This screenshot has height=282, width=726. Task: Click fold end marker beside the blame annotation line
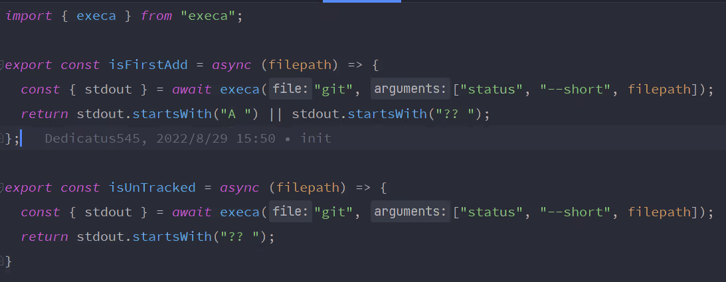(x=2, y=138)
